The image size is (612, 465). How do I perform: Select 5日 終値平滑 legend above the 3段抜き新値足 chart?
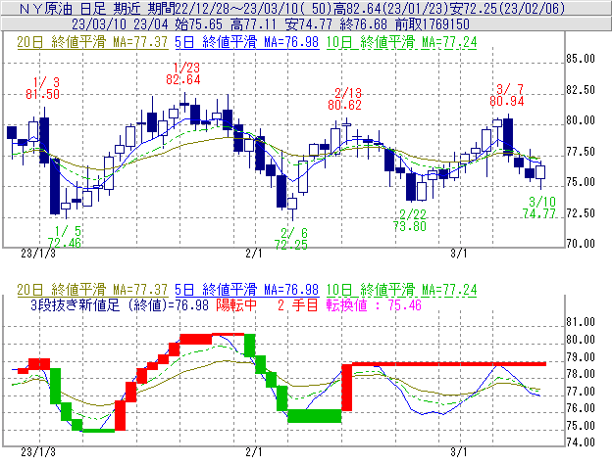[x=247, y=290]
